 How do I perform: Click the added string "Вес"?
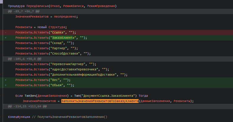[55, 80]
